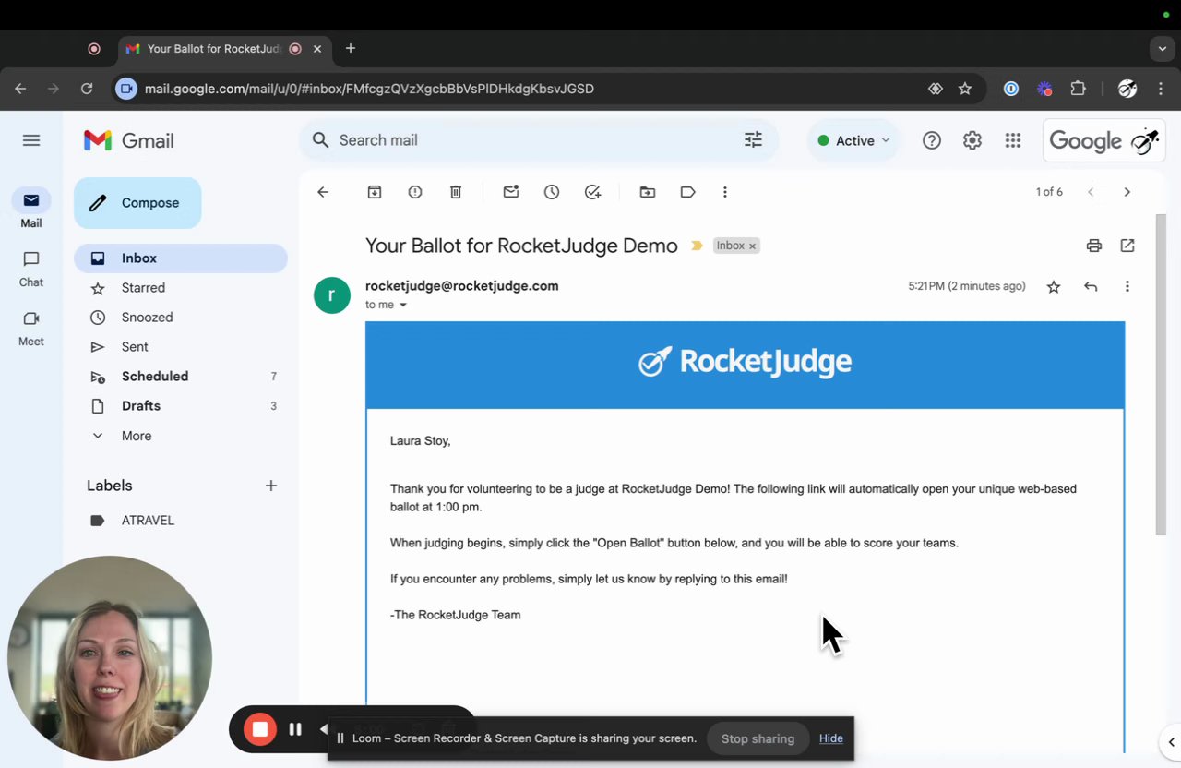Screen dimensions: 1181x768
Task: Show search options slider icon
Action: [x=754, y=140]
